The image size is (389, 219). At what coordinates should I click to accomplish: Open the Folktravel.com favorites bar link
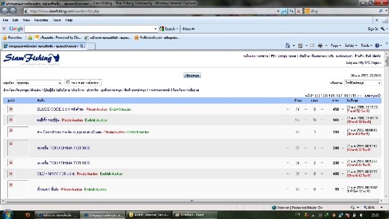[157, 38]
